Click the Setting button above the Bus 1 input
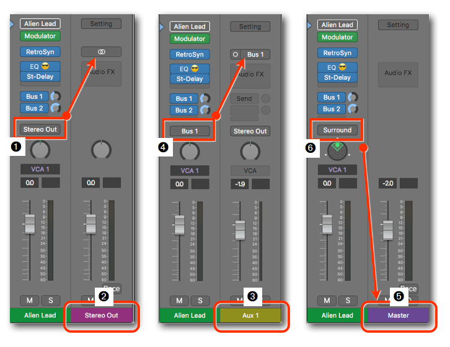 tap(250, 27)
